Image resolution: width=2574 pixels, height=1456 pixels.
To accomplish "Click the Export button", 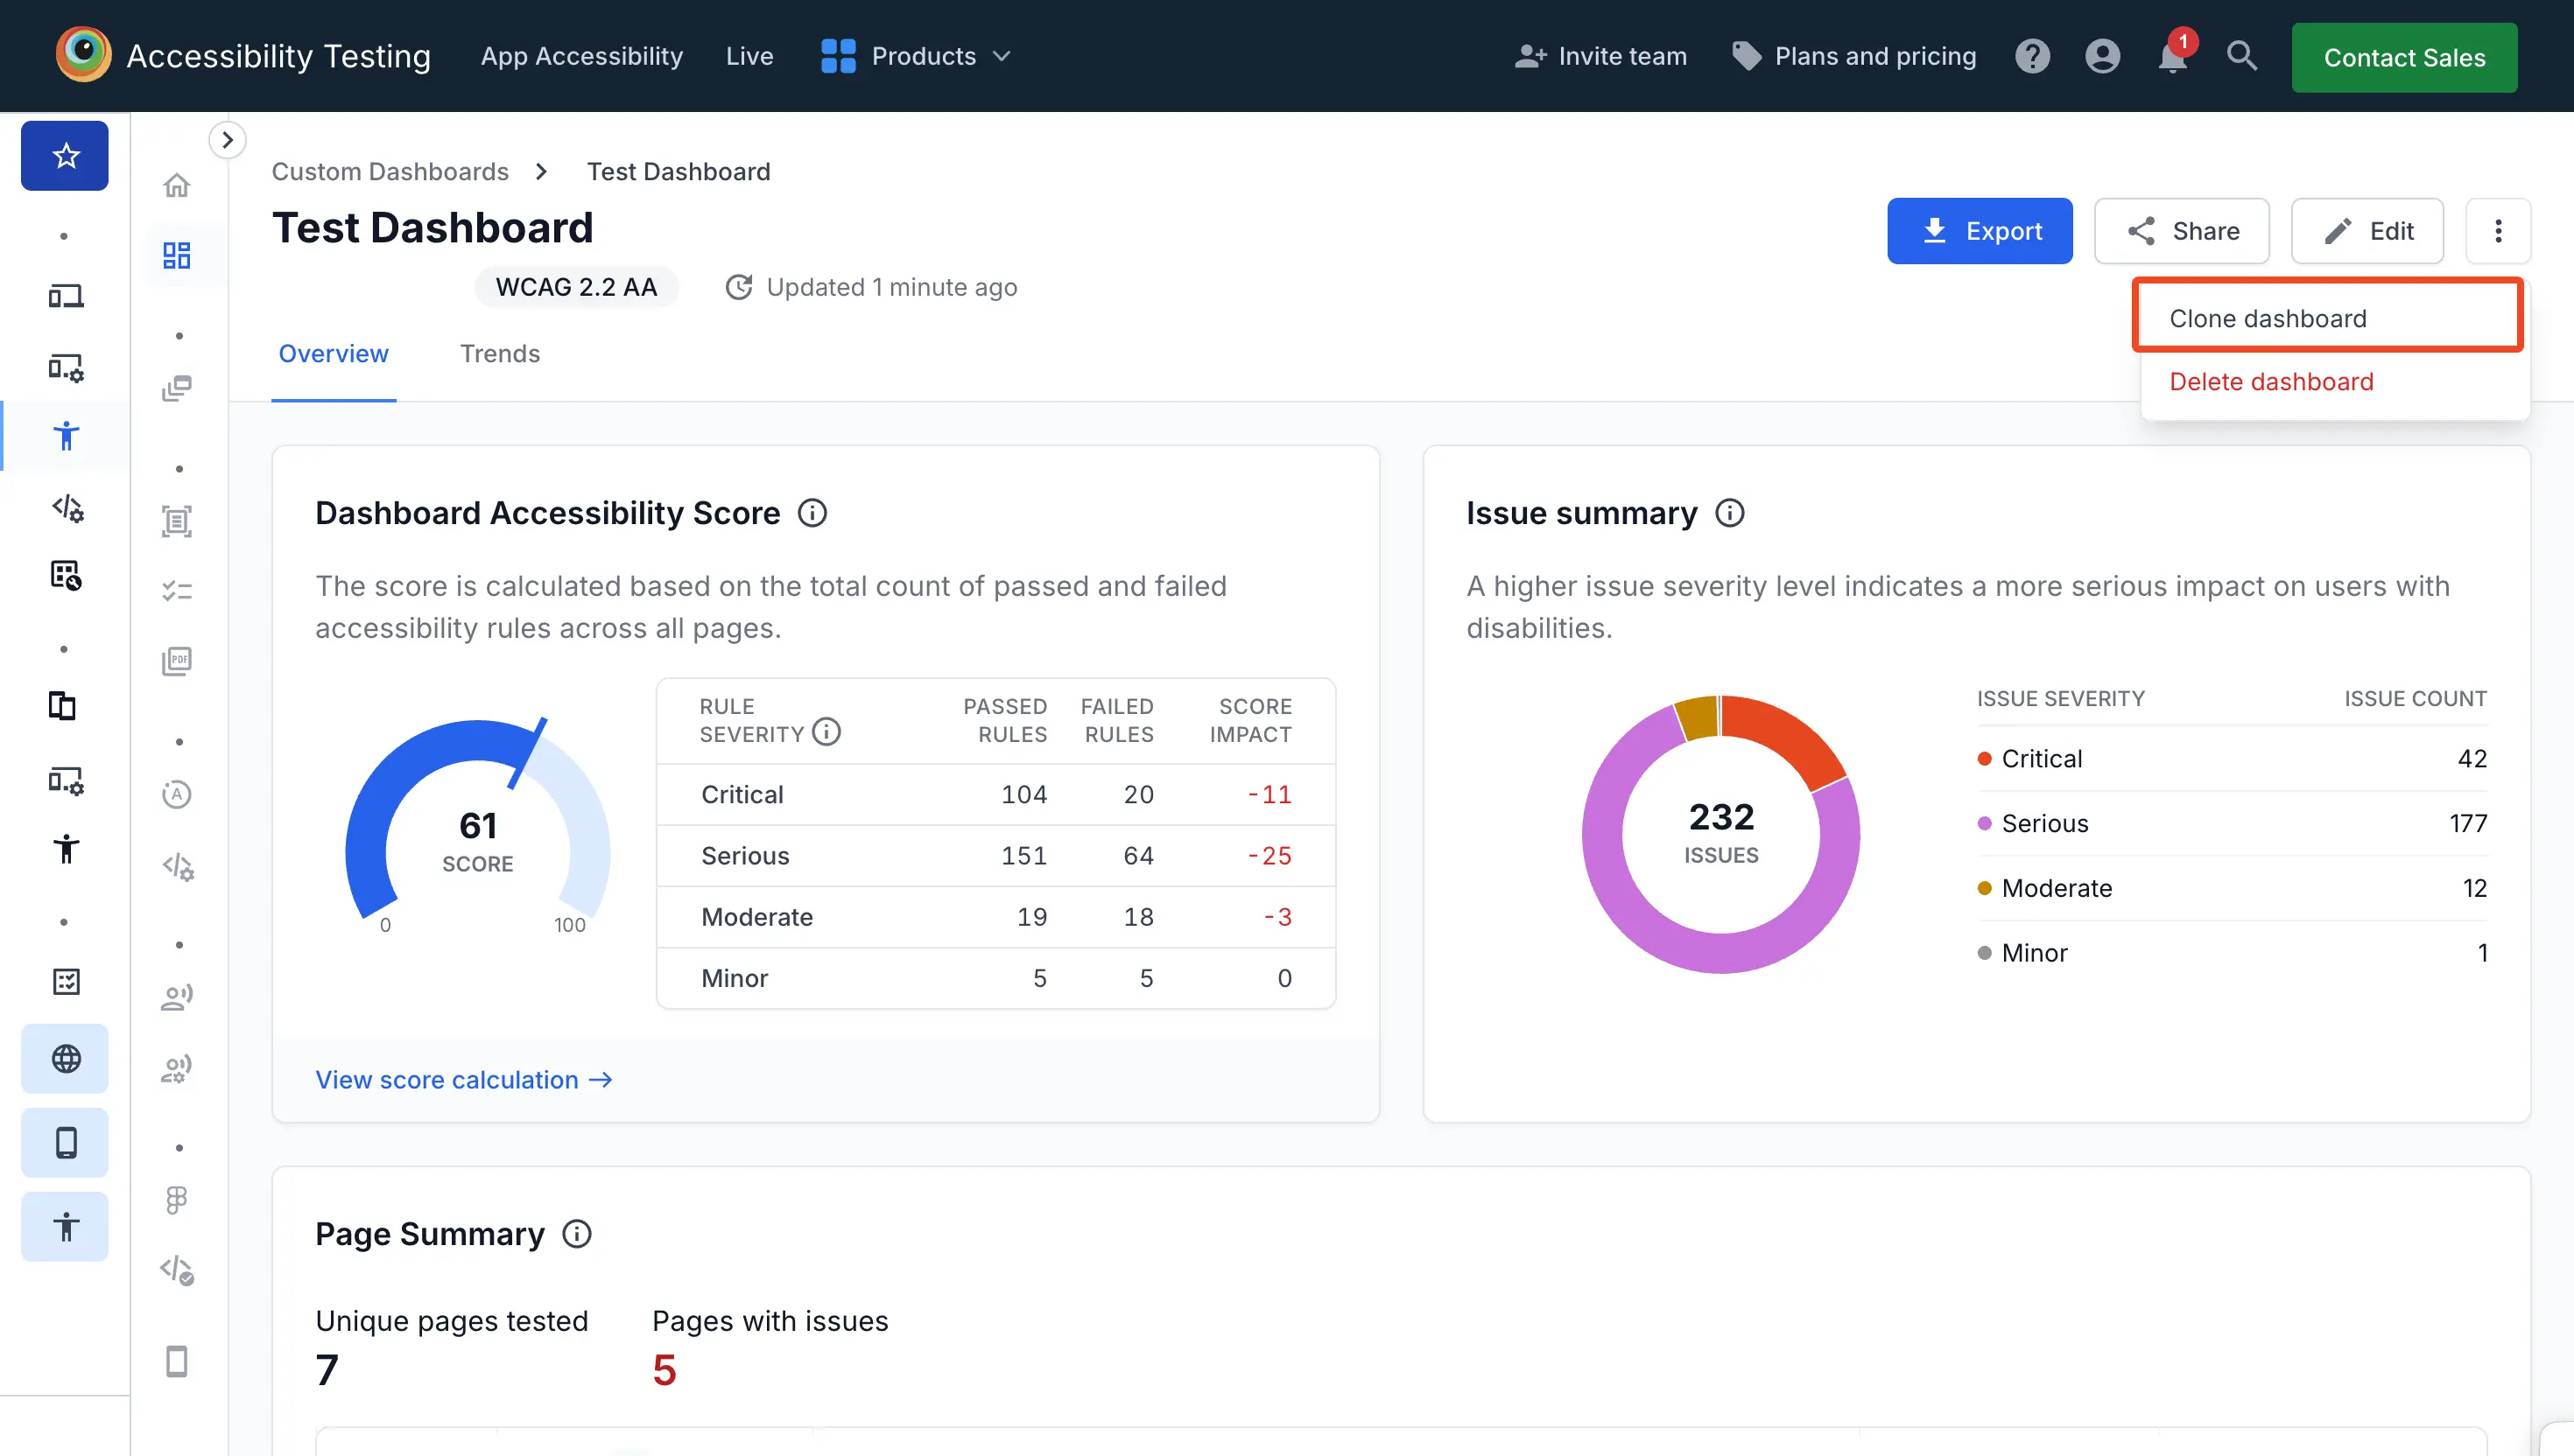I will pos(1979,231).
